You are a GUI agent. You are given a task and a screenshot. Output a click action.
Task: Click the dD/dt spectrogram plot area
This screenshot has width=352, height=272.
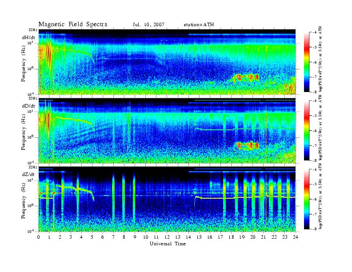(167, 131)
